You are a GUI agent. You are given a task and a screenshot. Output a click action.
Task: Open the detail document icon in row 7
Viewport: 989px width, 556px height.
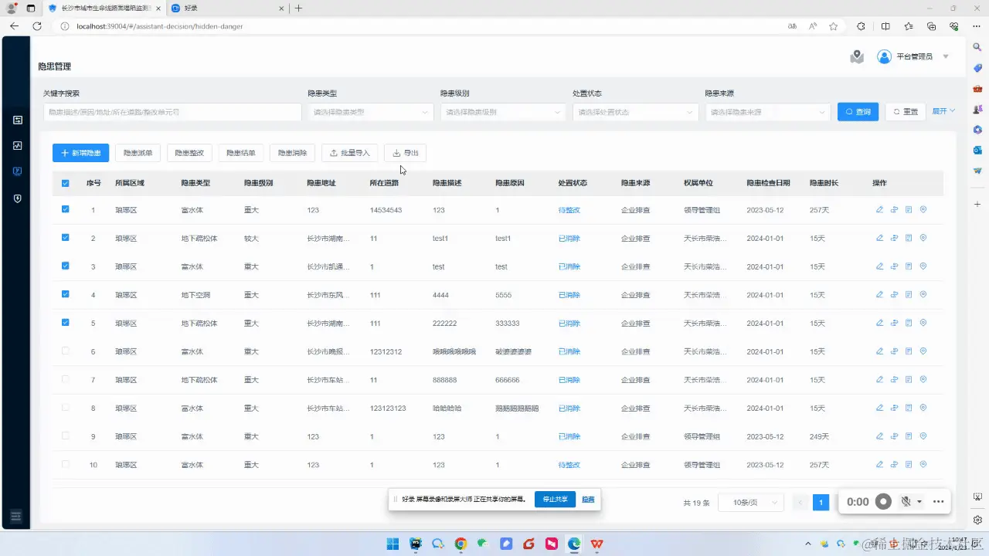[x=909, y=379]
